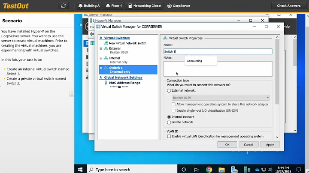Image resolution: width=309 pixels, height=173 pixels.
Task: Expand the Switch 1 node
Action: click(101, 68)
